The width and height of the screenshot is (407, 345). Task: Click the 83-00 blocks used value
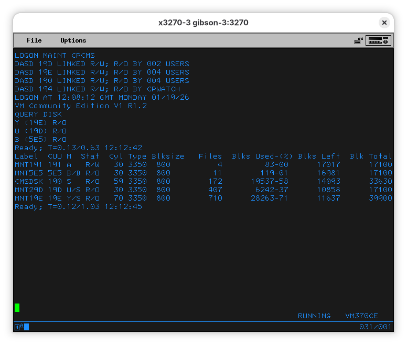click(276, 165)
